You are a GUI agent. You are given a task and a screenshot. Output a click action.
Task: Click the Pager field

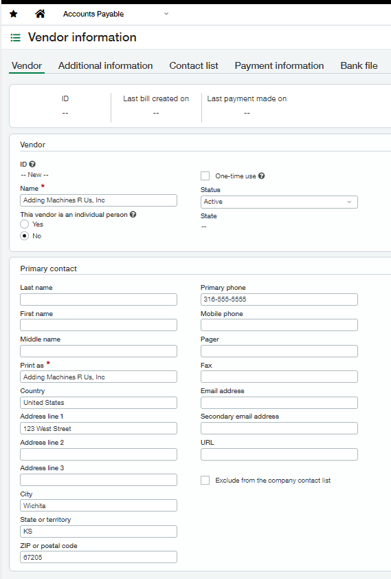279,351
